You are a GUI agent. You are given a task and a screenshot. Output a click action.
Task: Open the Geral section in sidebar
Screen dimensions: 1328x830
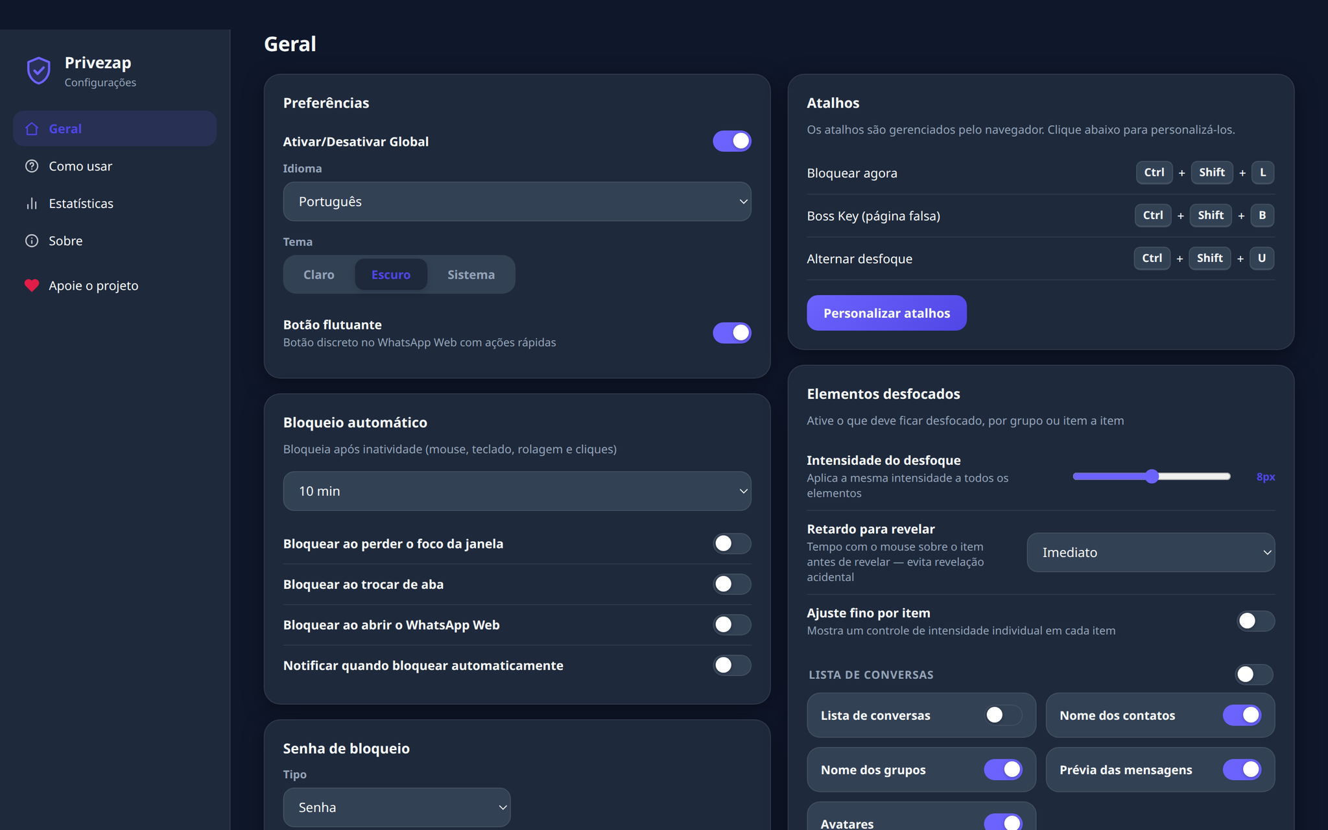[115, 128]
